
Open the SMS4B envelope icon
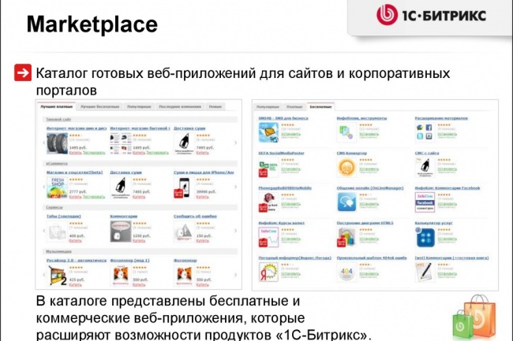click(x=268, y=132)
